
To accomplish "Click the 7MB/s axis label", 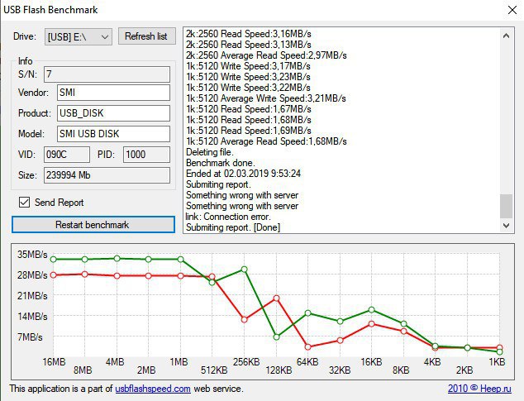I will click(30, 337).
